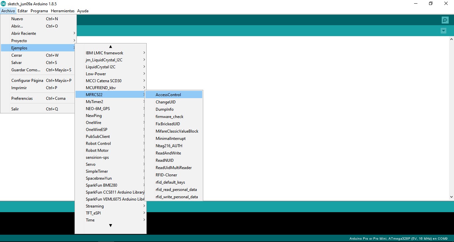Screen dimensions: 454x242
Task: Expand Low-Power examples
Action: click(110, 74)
